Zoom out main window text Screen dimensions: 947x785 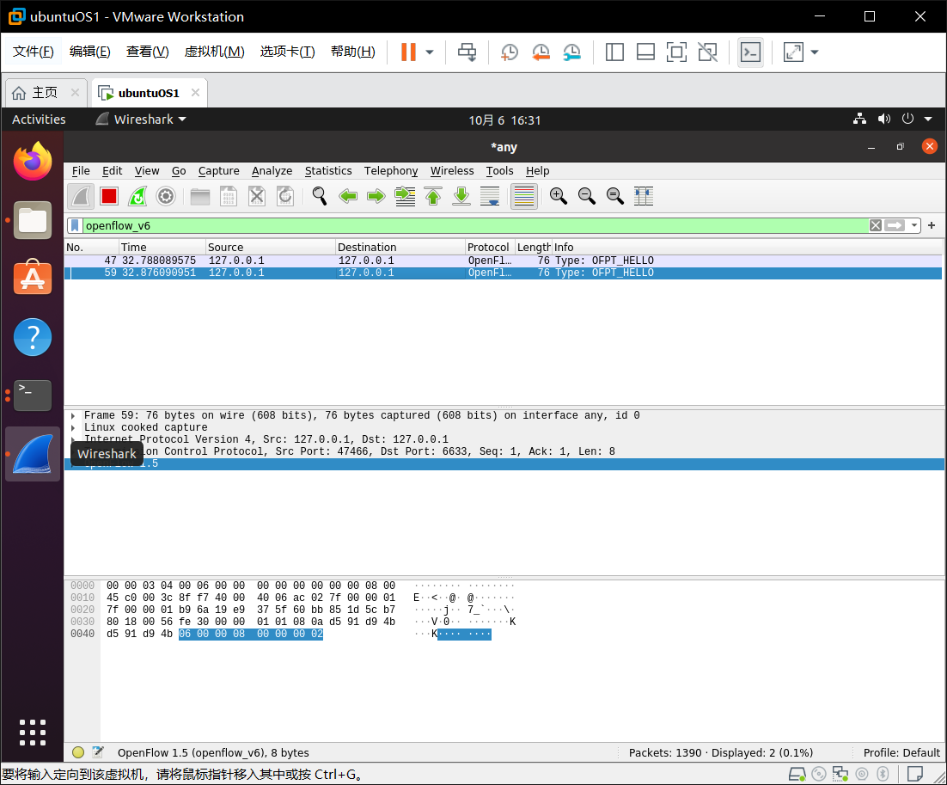(x=586, y=196)
